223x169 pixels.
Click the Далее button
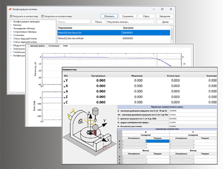click(x=165, y=22)
